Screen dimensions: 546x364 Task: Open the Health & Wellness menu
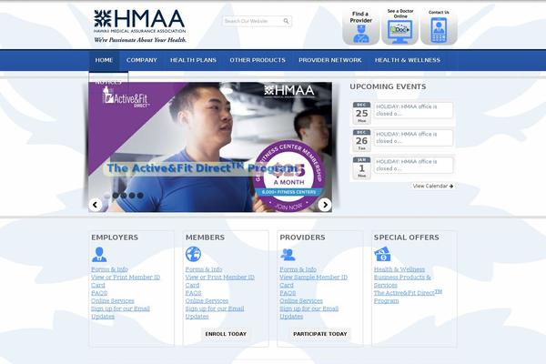click(408, 60)
